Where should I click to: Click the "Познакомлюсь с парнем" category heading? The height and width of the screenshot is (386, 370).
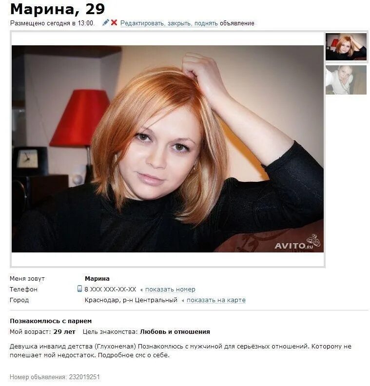pyautogui.click(x=51, y=321)
